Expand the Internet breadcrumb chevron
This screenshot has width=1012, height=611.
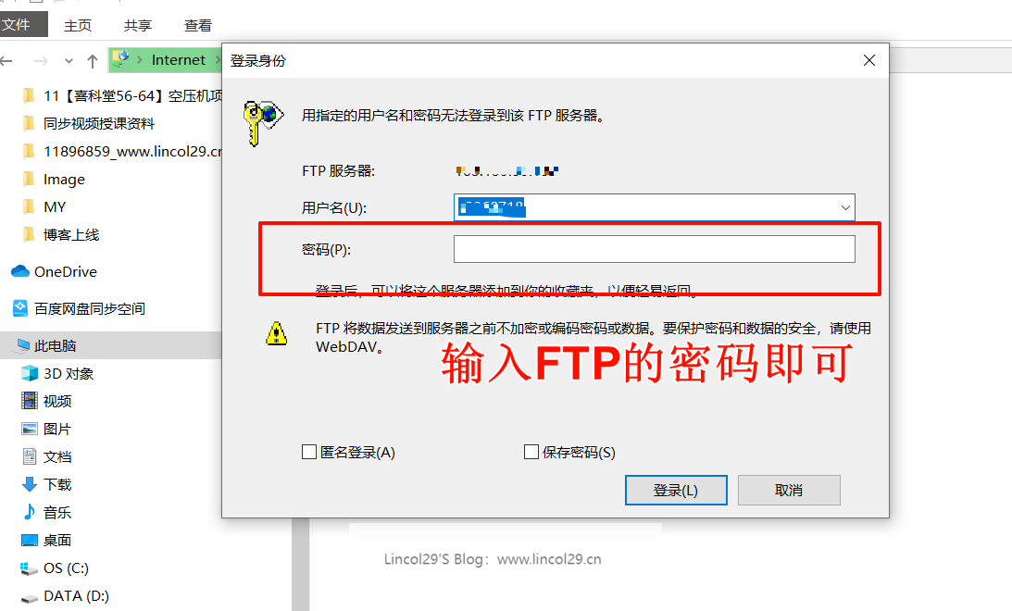[x=218, y=60]
